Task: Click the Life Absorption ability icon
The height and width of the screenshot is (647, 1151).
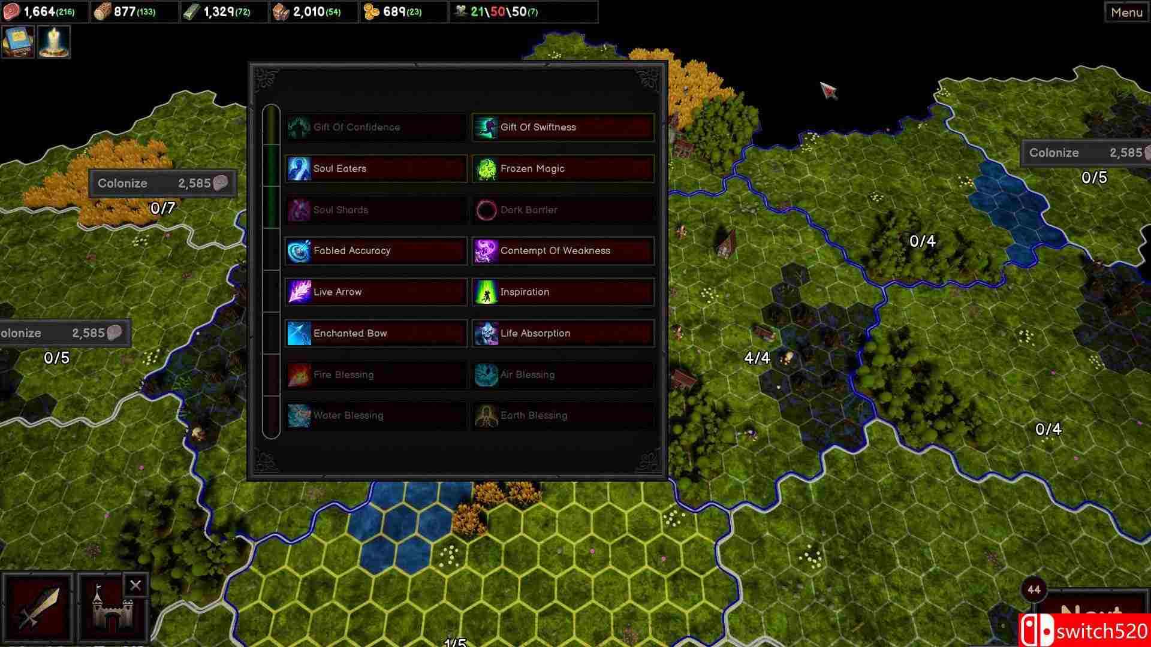Action: tap(486, 332)
